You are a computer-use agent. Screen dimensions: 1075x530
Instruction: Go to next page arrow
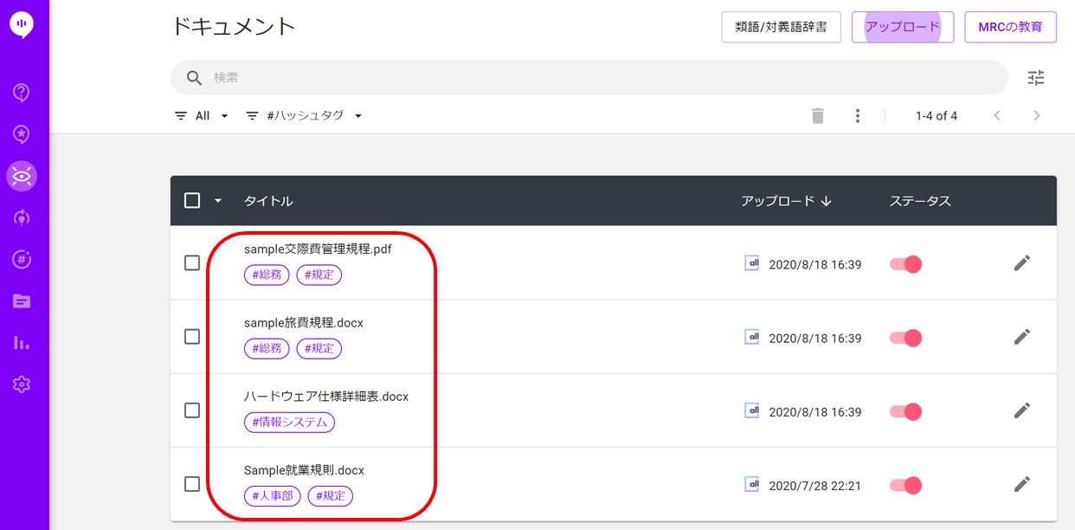tap(1037, 116)
